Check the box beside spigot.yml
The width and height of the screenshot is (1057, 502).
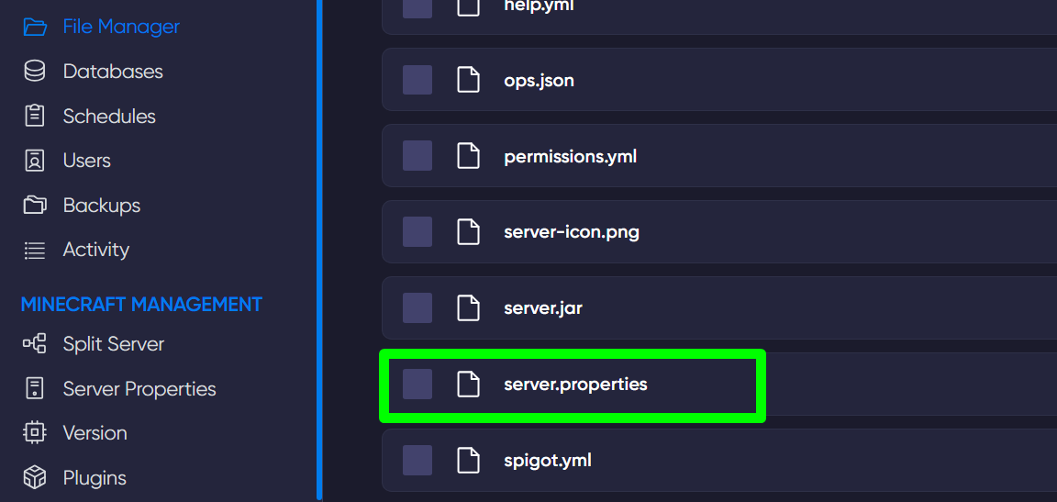pyautogui.click(x=417, y=461)
